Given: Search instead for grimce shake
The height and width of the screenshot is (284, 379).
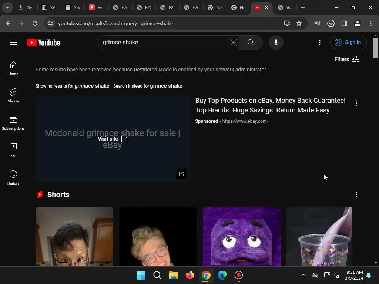Looking at the screenshot, I should click(166, 86).
